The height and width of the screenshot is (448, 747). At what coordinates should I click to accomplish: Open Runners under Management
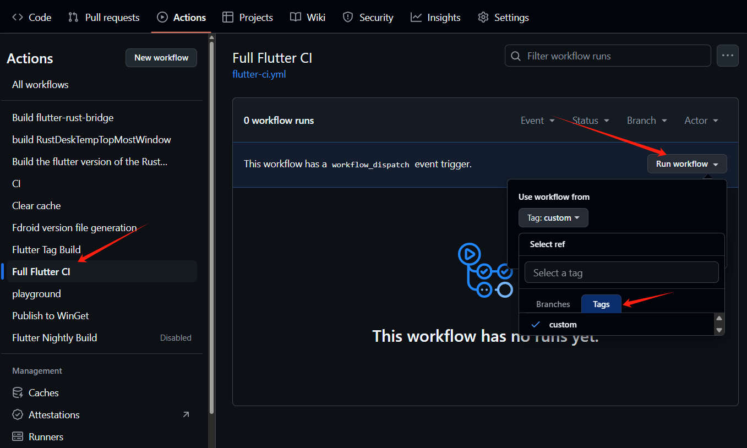point(102,437)
